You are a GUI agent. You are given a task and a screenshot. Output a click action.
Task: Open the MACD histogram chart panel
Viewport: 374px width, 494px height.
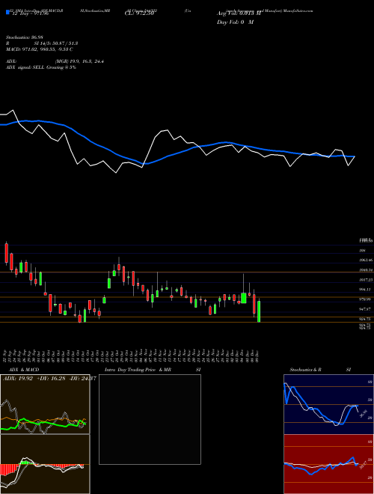coord(45,464)
